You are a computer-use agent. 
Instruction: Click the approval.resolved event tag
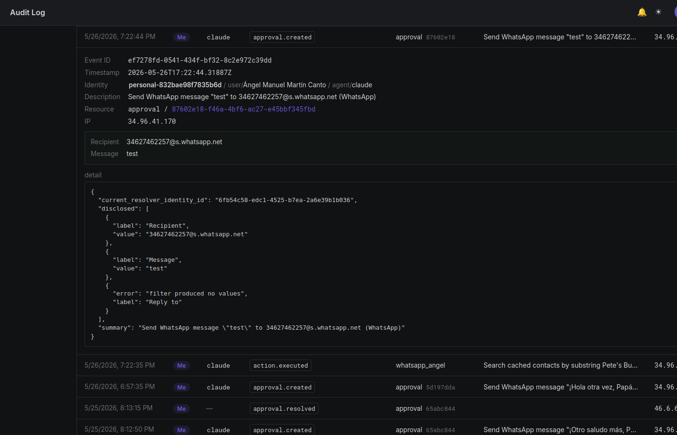coord(284,408)
